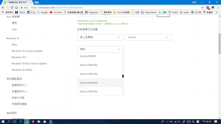Viewport: 221px width, 124px height.
Task: Select Veriton M498G from the list
Action: 100,56
